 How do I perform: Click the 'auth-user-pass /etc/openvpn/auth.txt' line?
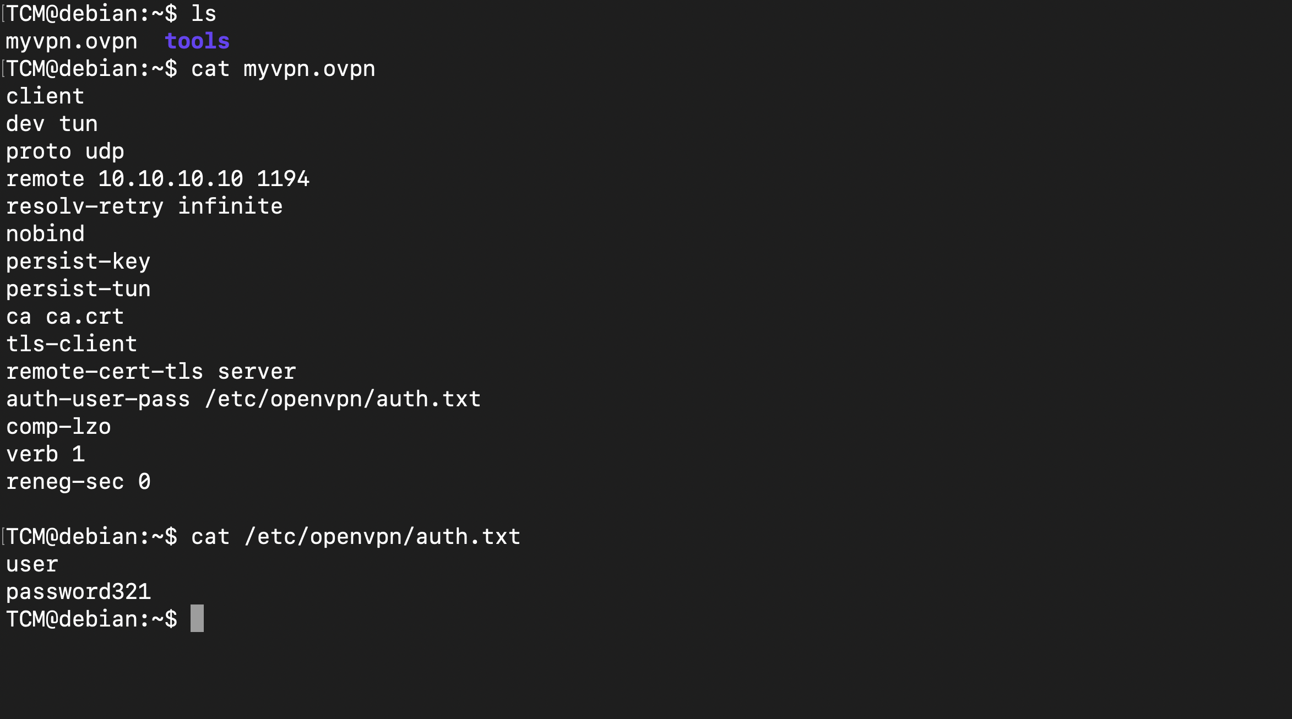(243, 399)
